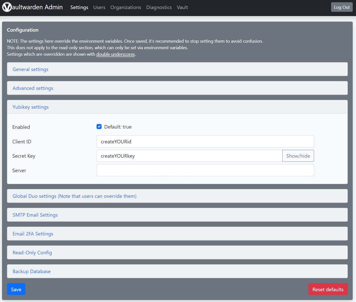This screenshot has height=302, width=356.
Task: Open the Users page
Action: (99, 7)
